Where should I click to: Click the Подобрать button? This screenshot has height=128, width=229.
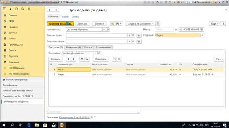coord(101,59)
